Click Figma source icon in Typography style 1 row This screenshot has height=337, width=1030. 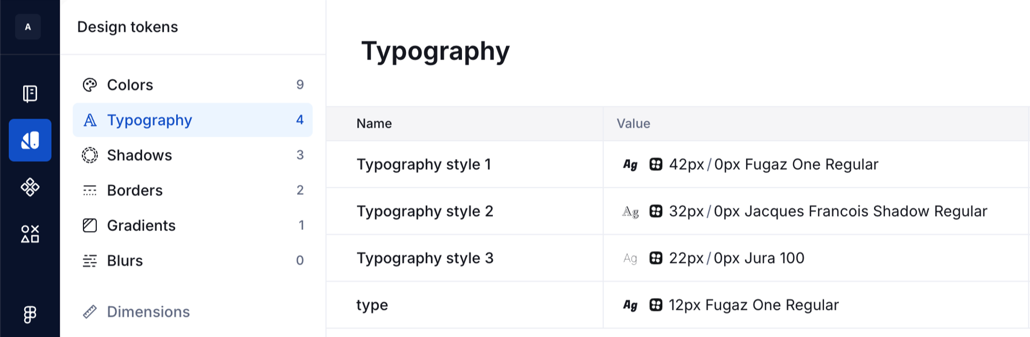click(x=656, y=164)
